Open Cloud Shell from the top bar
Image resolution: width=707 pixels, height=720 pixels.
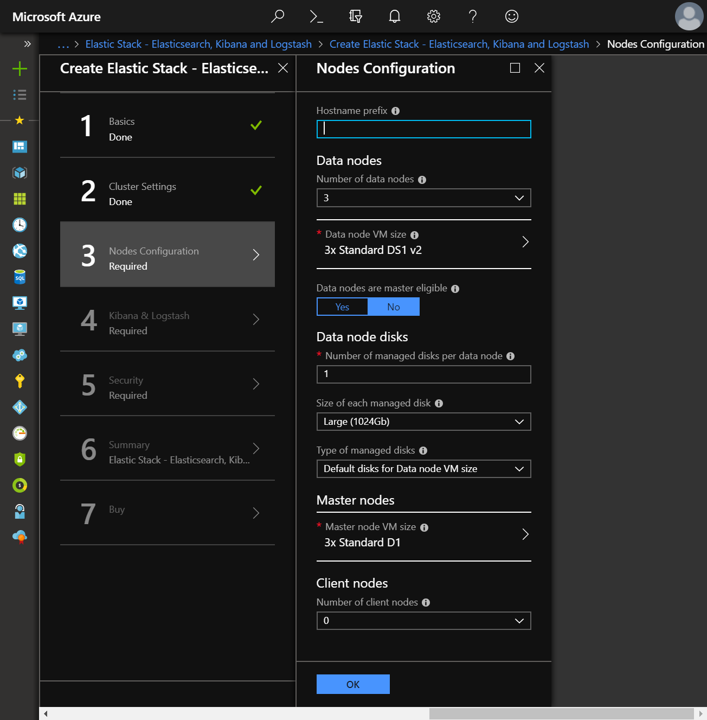point(317,16)
